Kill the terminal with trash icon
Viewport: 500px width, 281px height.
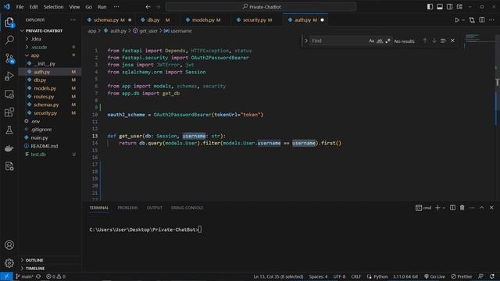tap(462, 208)
